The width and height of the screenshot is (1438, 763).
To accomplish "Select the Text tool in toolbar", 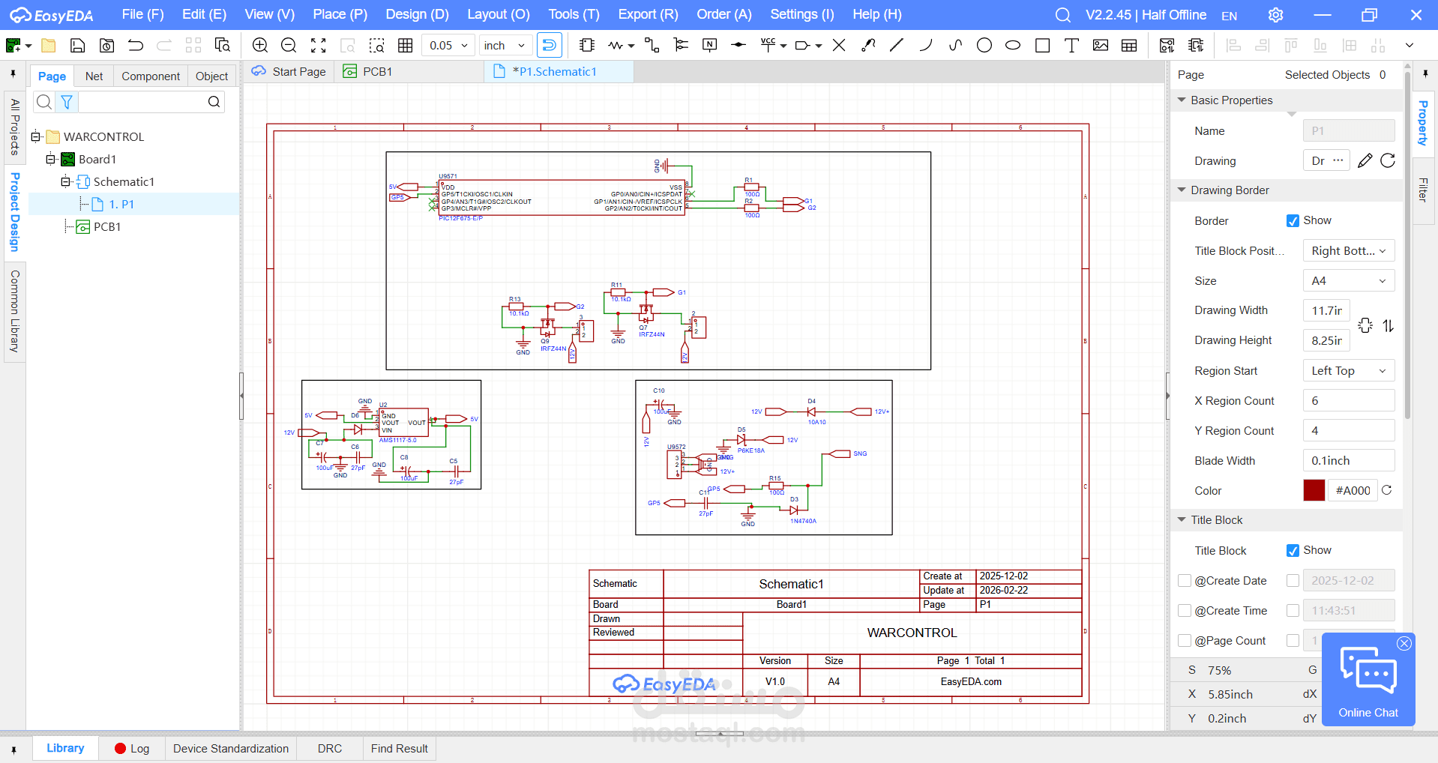I will pyautogui.click(x=1071, y=45).
